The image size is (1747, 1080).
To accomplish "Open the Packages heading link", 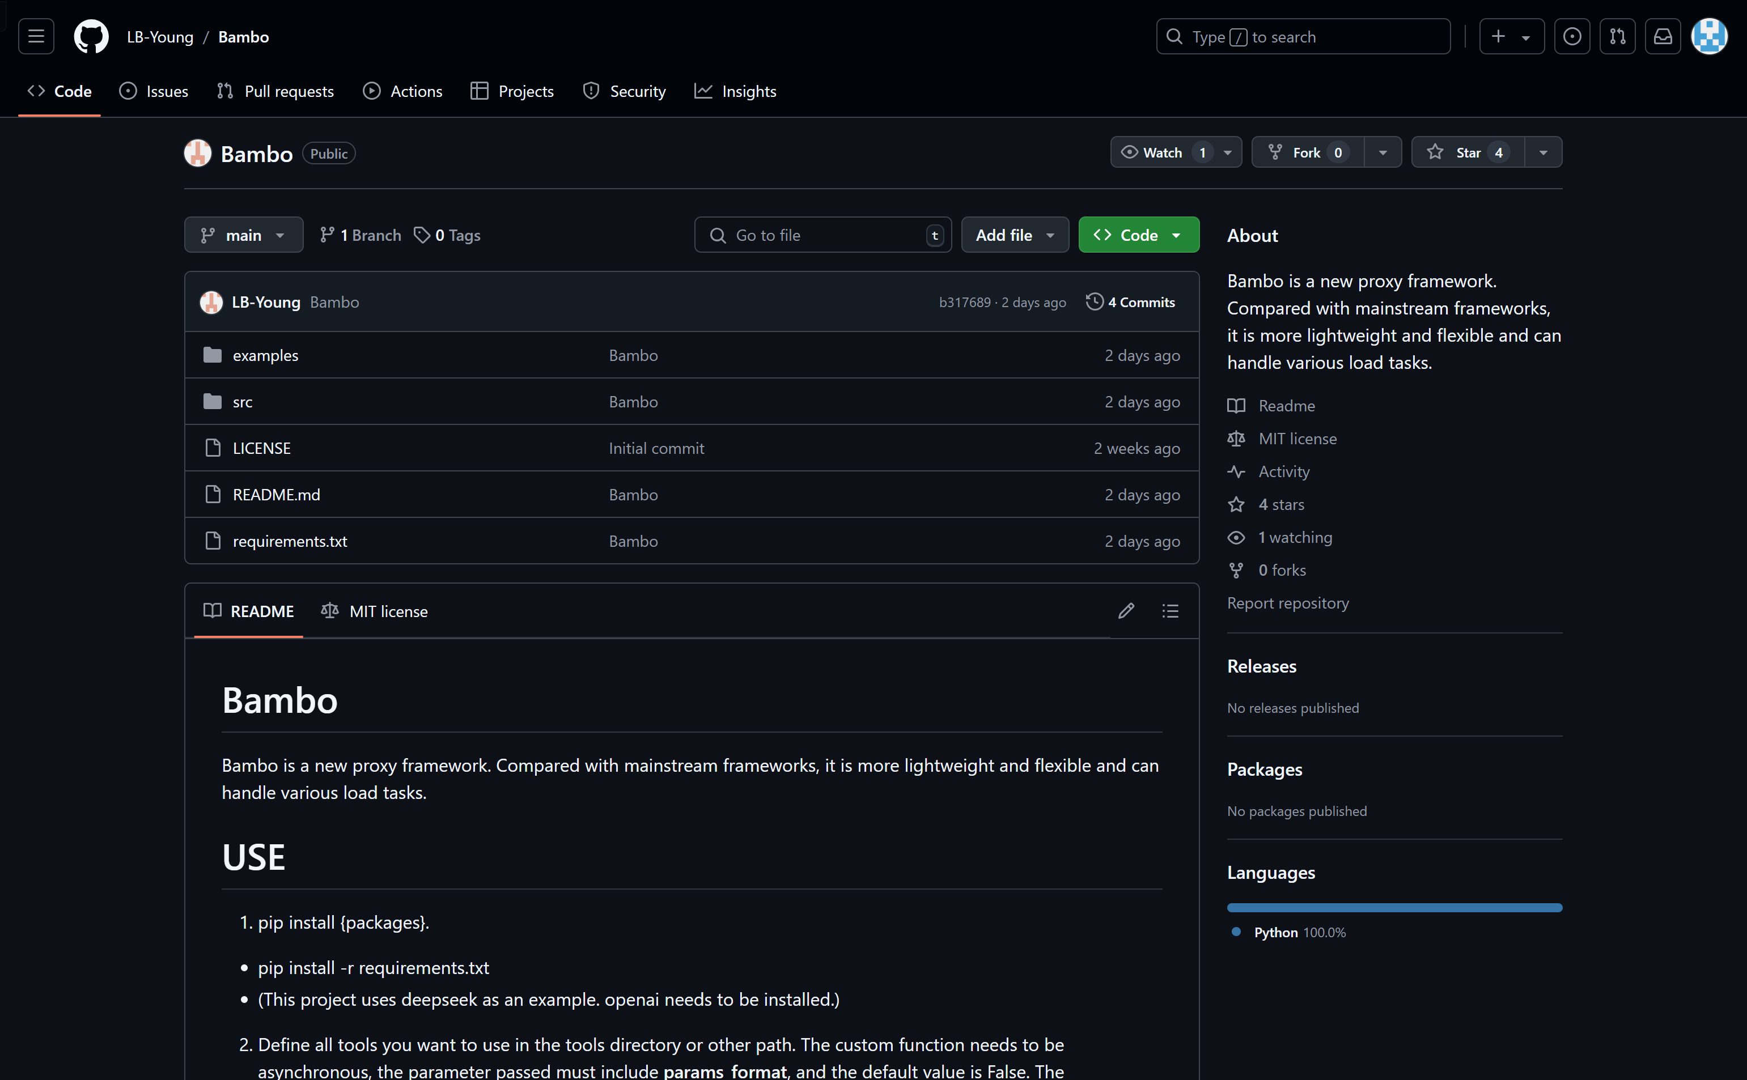I will pyautogui.click(x=1265, y=769).
